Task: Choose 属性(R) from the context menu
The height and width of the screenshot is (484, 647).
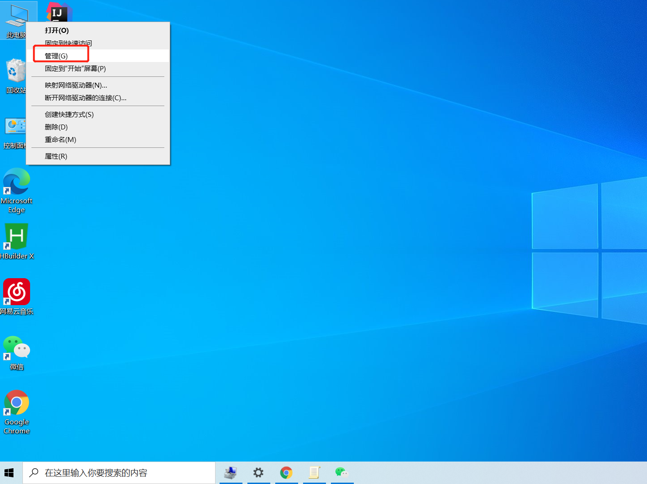Action: (98, 156)
